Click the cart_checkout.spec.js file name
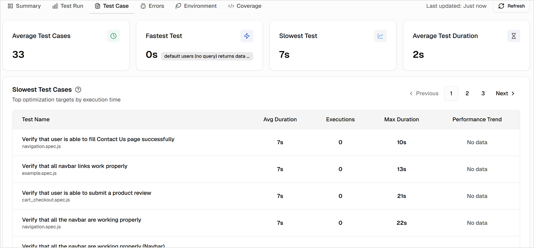Viewport: 534px width, 248px height. click(46, 200)
